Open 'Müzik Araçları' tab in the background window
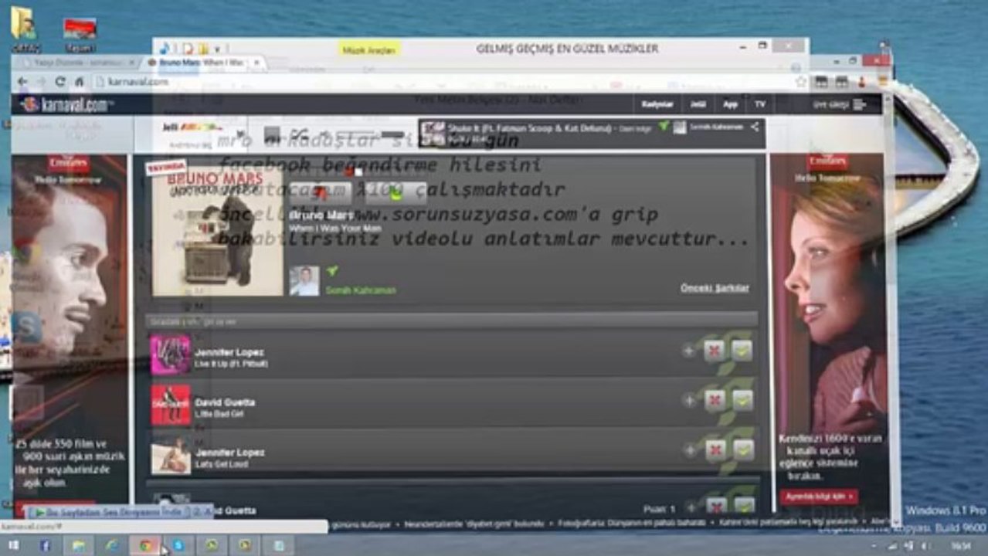The width and height of the screenshot is (988, 556). pyautogui.click(x=369, y=49)
